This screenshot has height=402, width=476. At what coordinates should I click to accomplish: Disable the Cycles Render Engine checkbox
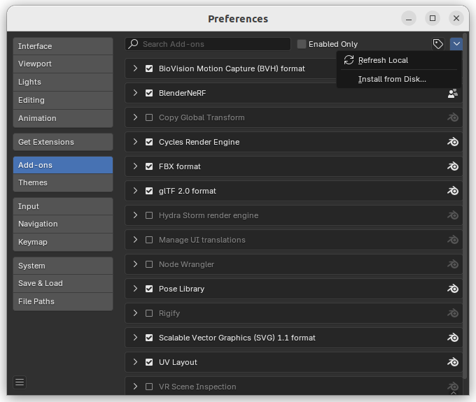pyautogui.click(x=149, y=142)
